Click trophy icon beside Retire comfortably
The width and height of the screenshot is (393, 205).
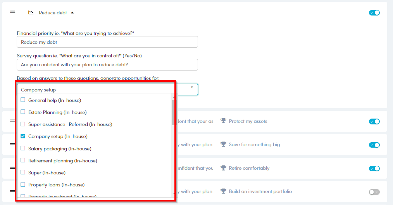pyautogui.click(x=223, y=168)
